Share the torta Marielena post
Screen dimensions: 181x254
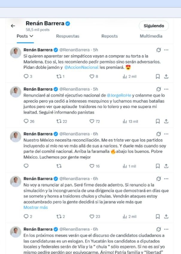[x=166, y=76]
